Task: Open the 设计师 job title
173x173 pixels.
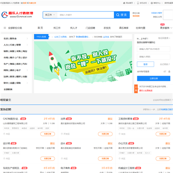Action: 6,143
